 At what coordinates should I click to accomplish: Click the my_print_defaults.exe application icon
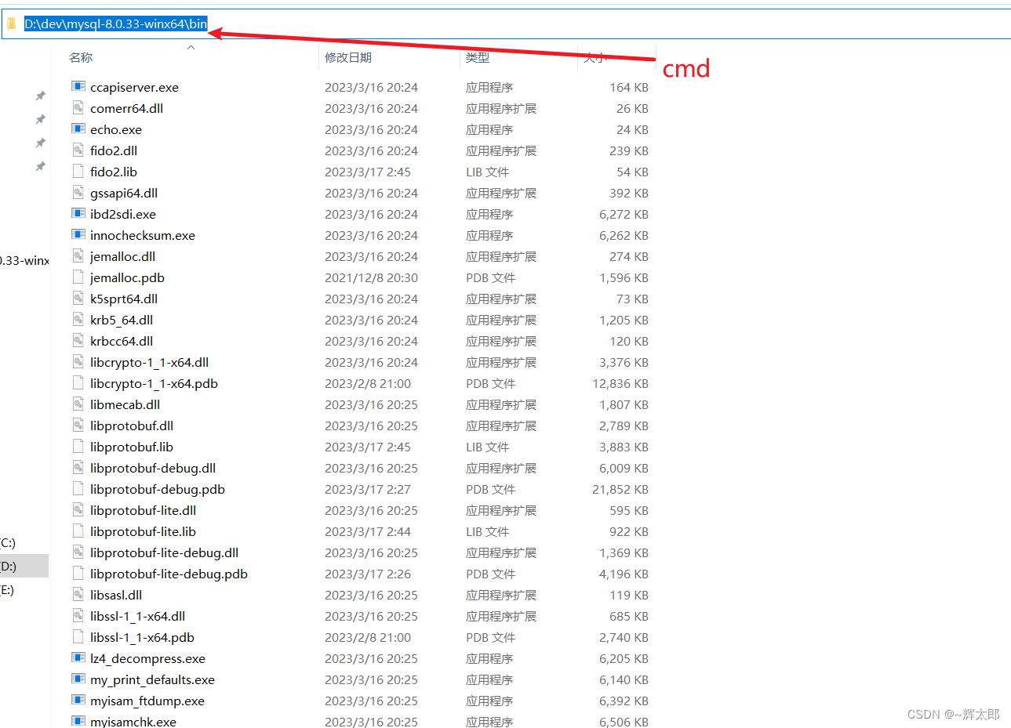pyautogui.click(x=78, y=679)
